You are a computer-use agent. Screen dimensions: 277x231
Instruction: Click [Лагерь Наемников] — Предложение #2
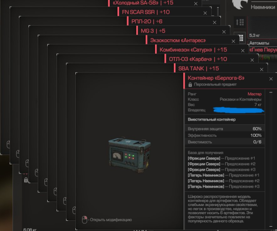223,181
